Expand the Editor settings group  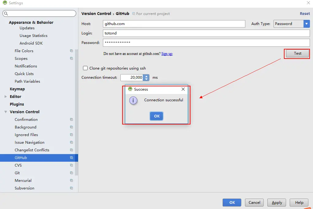coord(6,96)
